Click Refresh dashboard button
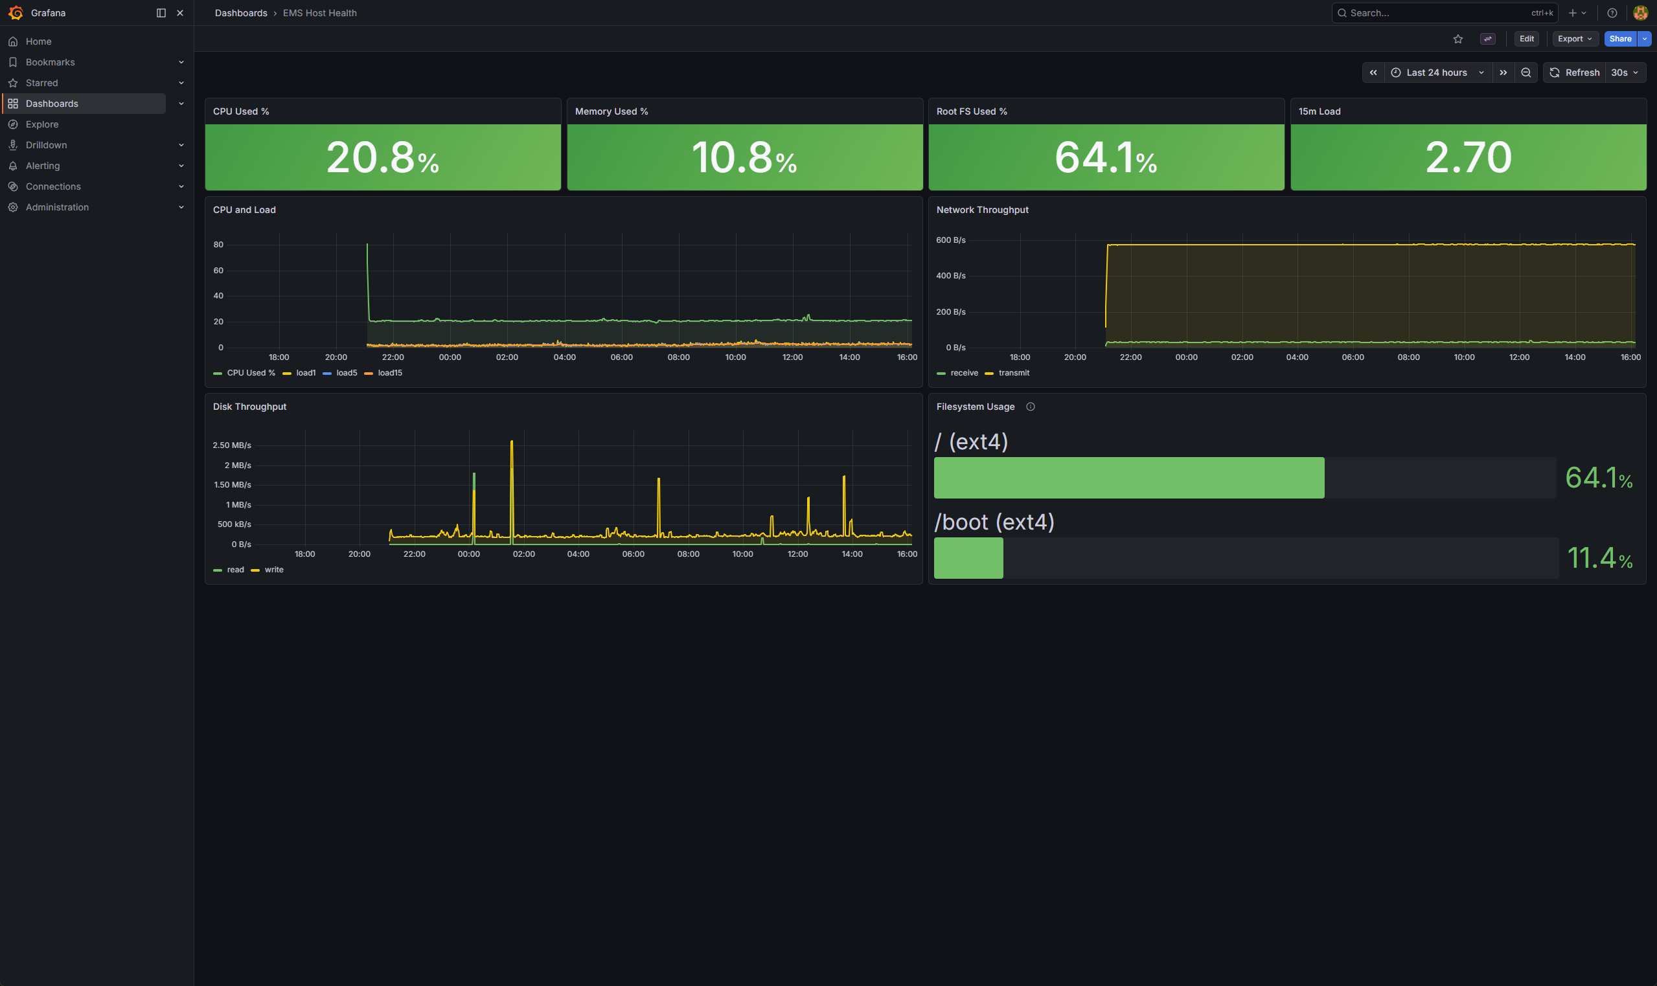Screen dimensions: 1657x986 coord(1574,73)
